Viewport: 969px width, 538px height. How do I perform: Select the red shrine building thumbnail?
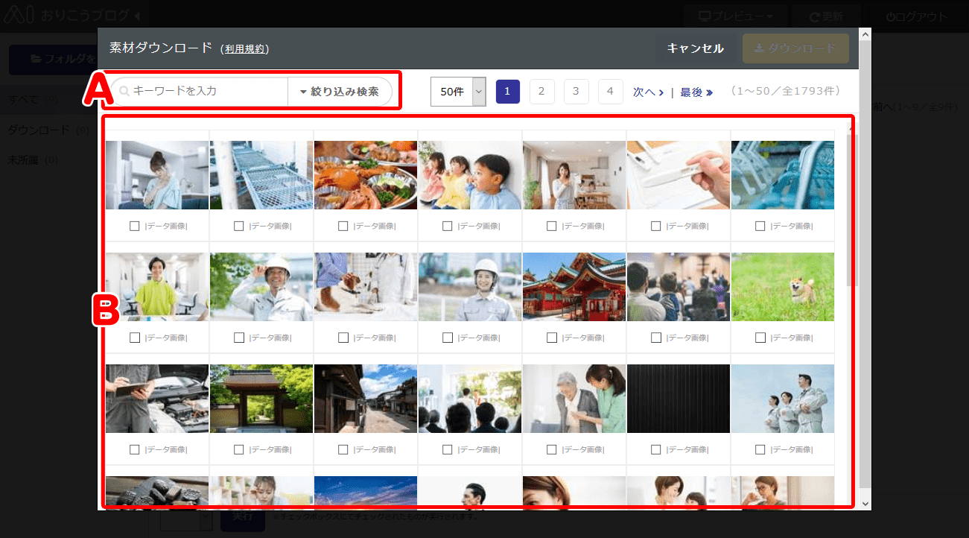point(574,287)
